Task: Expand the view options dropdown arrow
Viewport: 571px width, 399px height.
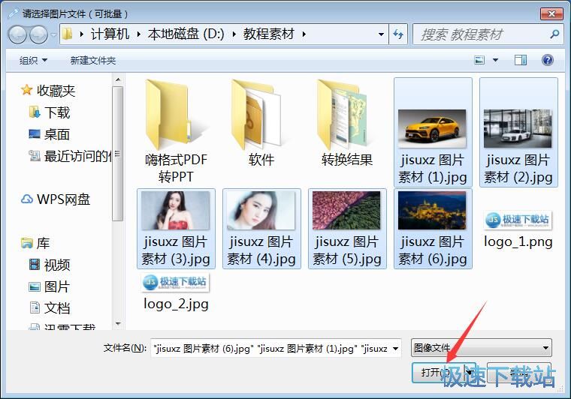Action: [x=496, y=60]
